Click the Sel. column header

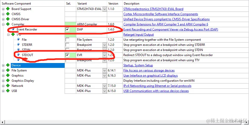click(x=70, y=4)
